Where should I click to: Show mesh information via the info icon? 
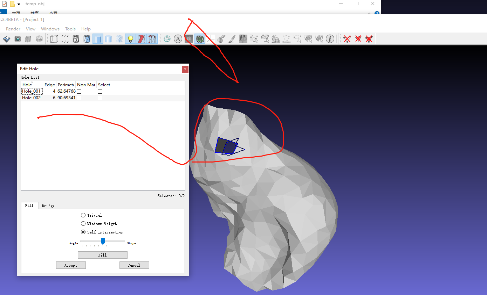point(330,39)
